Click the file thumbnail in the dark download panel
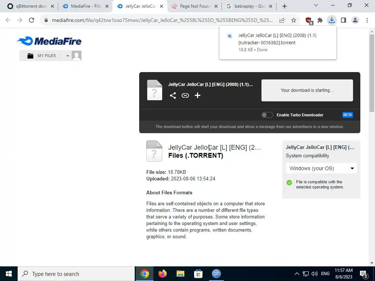The width and height of the screenshot is (375, 281). pos(155,90)
